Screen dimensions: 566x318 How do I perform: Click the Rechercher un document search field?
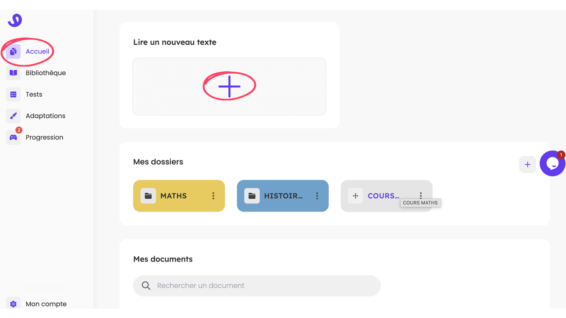tap(256, 286)
